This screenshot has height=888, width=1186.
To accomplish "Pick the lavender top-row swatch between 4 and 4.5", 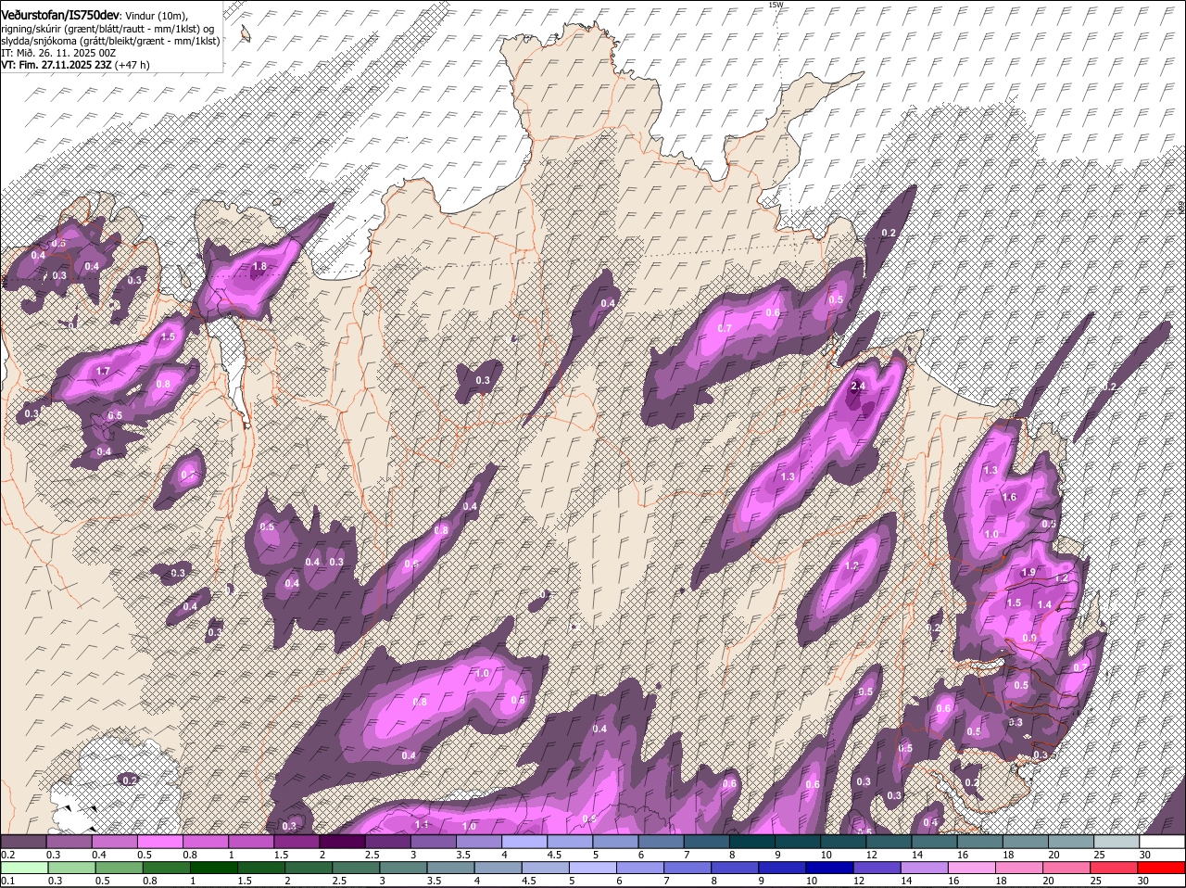I will [524, 842].
